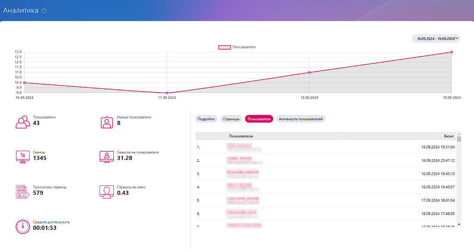The width and height of the screenshot is (474, 252).
Task: Toggle the Пользователи chart legend series
Action: point(237,47)
